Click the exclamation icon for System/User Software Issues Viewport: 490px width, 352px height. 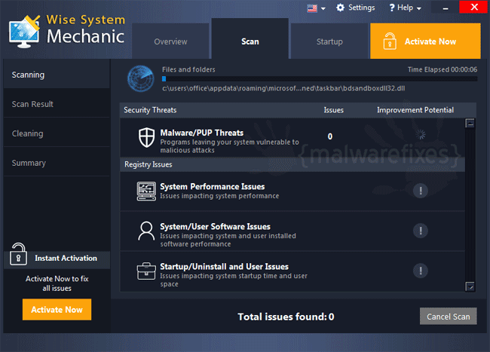pyautogui.click(x=421, y=231)
